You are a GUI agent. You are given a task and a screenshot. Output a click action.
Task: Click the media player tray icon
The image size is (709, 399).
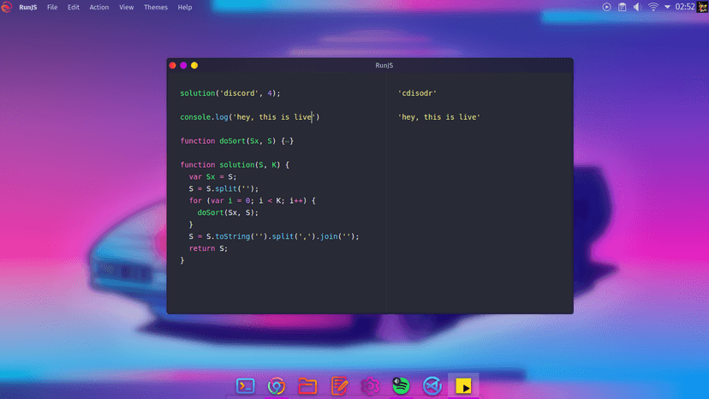pyautogui.click(x=606, y=7)
